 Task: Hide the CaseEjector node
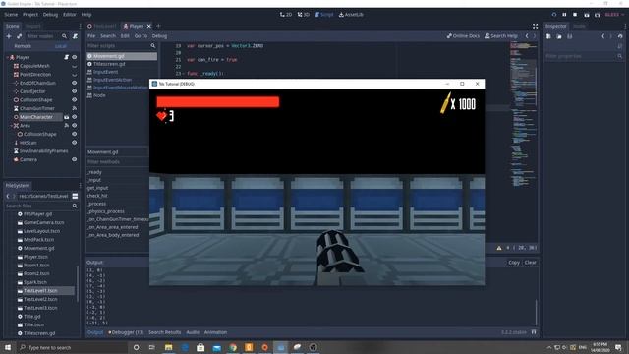click(75, 91)
